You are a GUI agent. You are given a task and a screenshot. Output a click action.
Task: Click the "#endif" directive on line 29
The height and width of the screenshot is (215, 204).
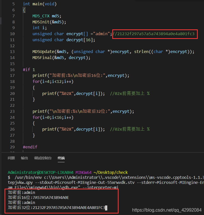tap(30, 147)
